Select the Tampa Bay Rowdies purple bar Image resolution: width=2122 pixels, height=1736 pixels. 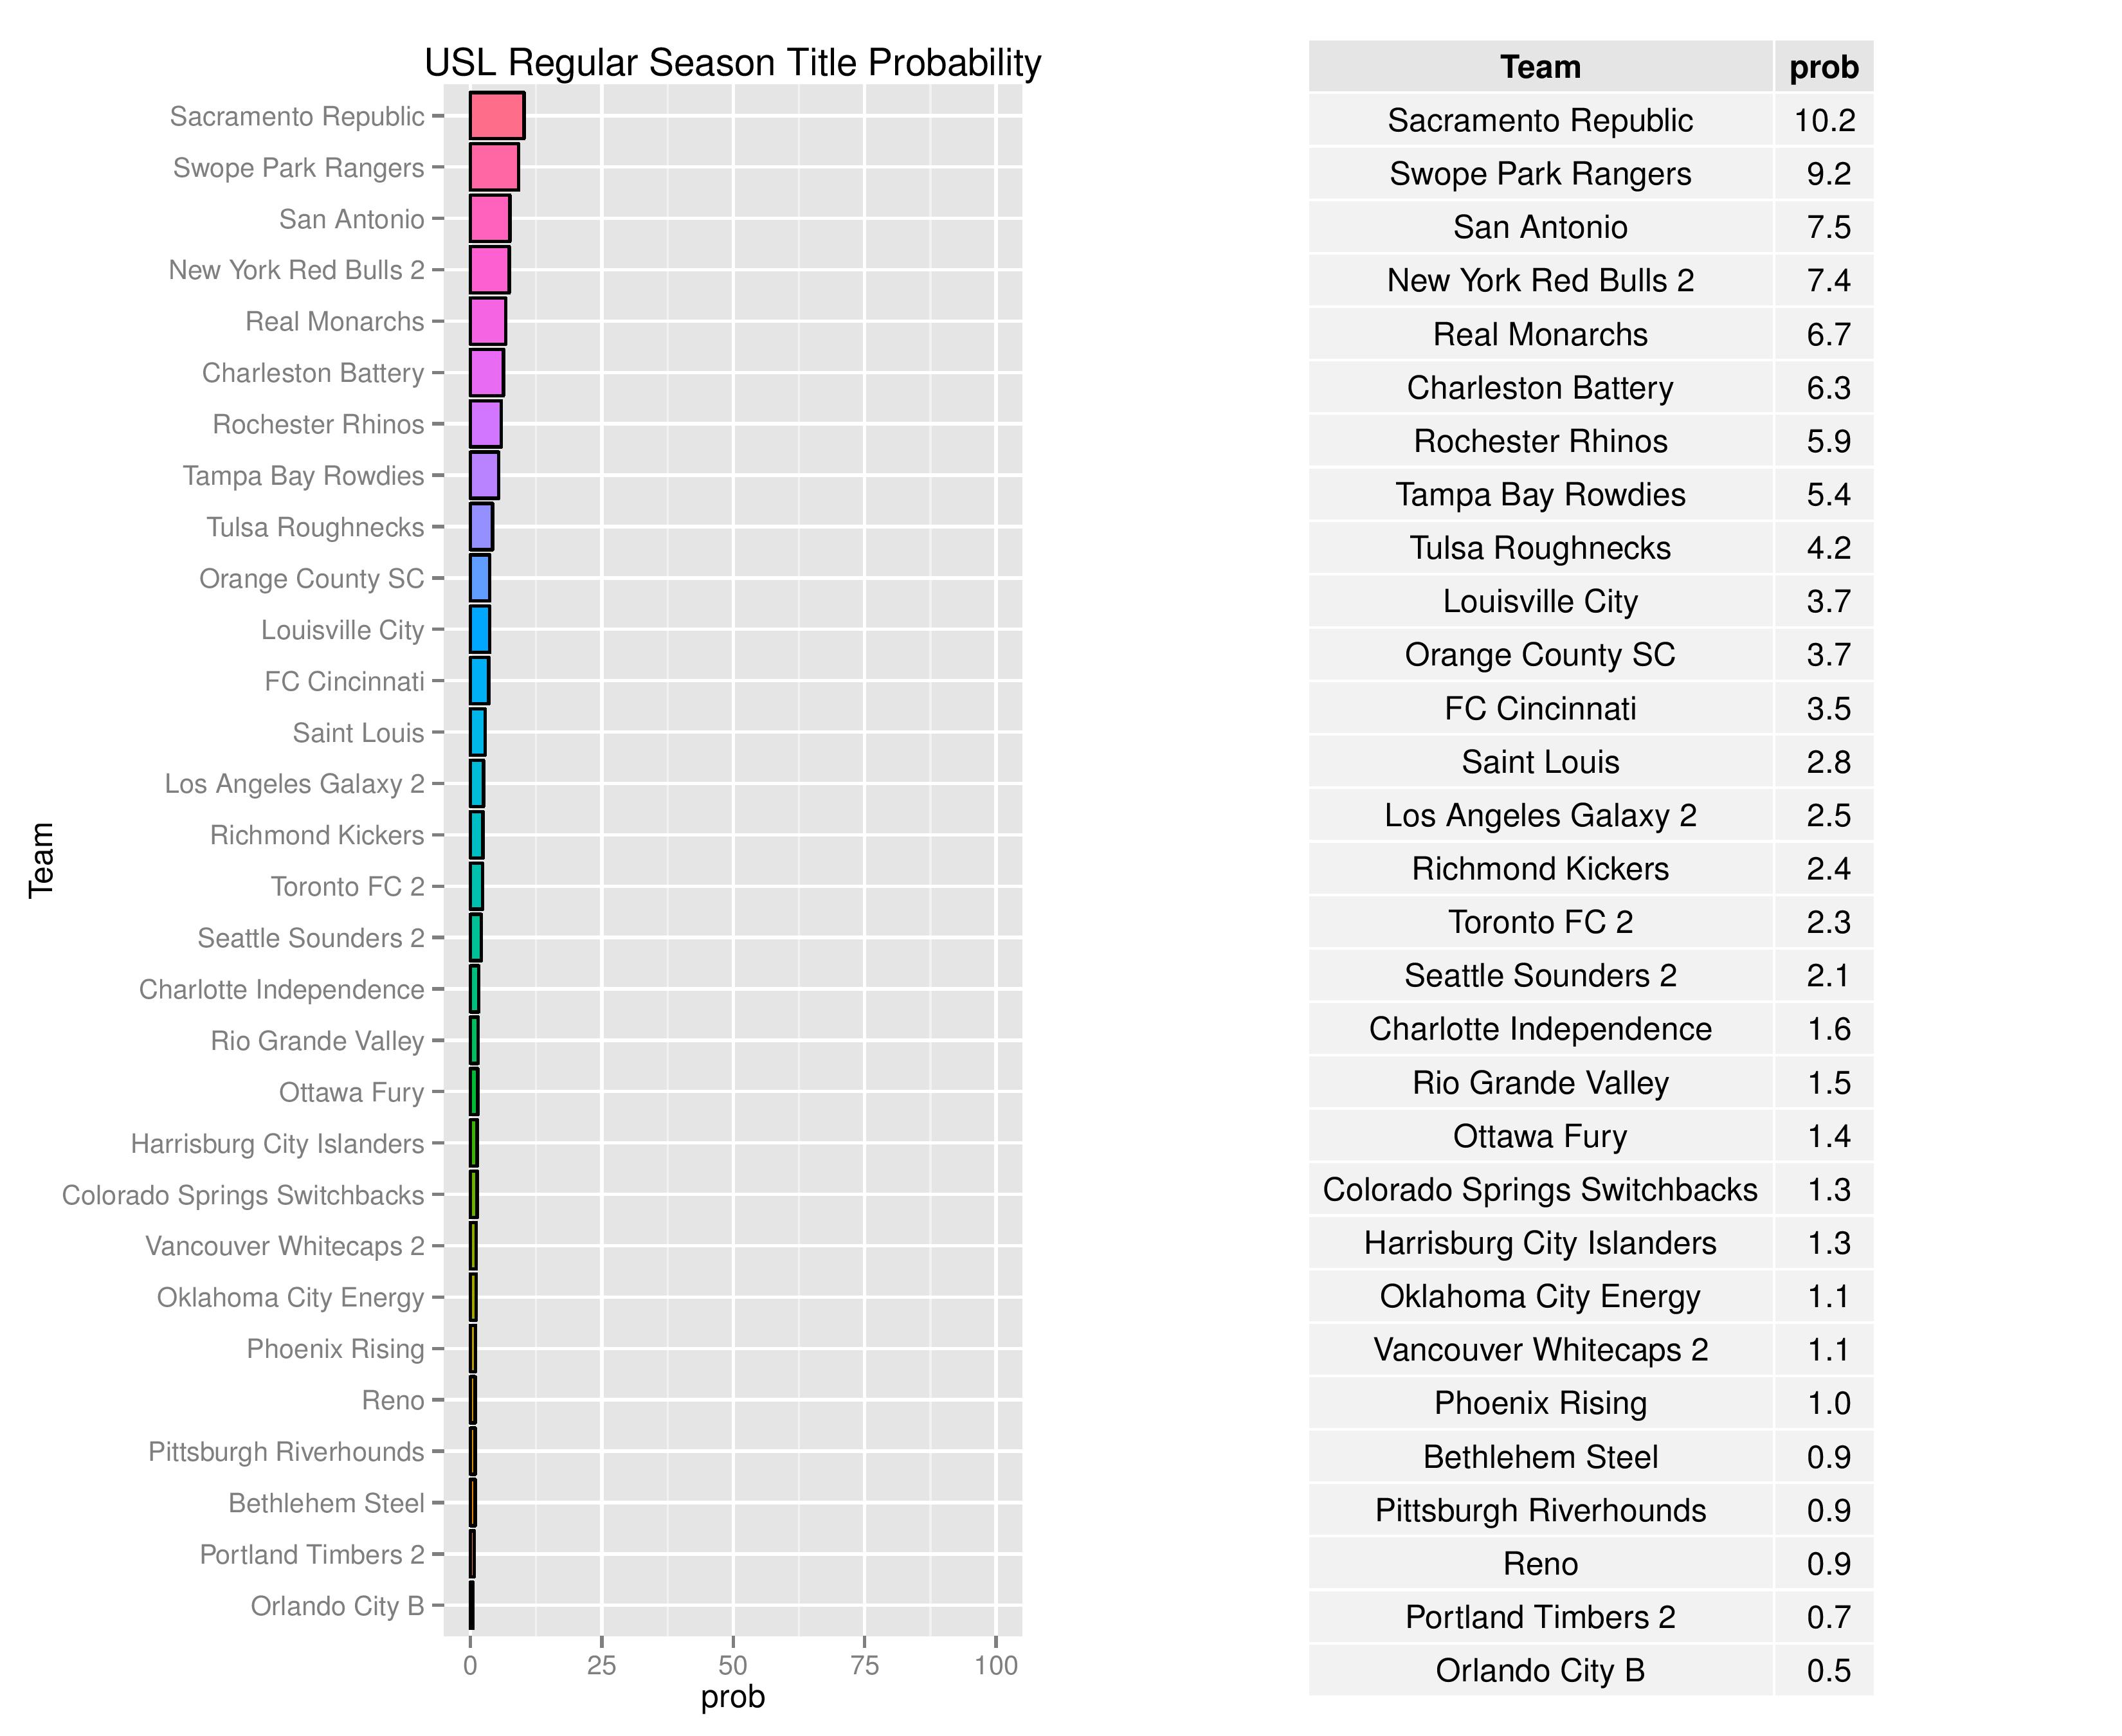484,475
